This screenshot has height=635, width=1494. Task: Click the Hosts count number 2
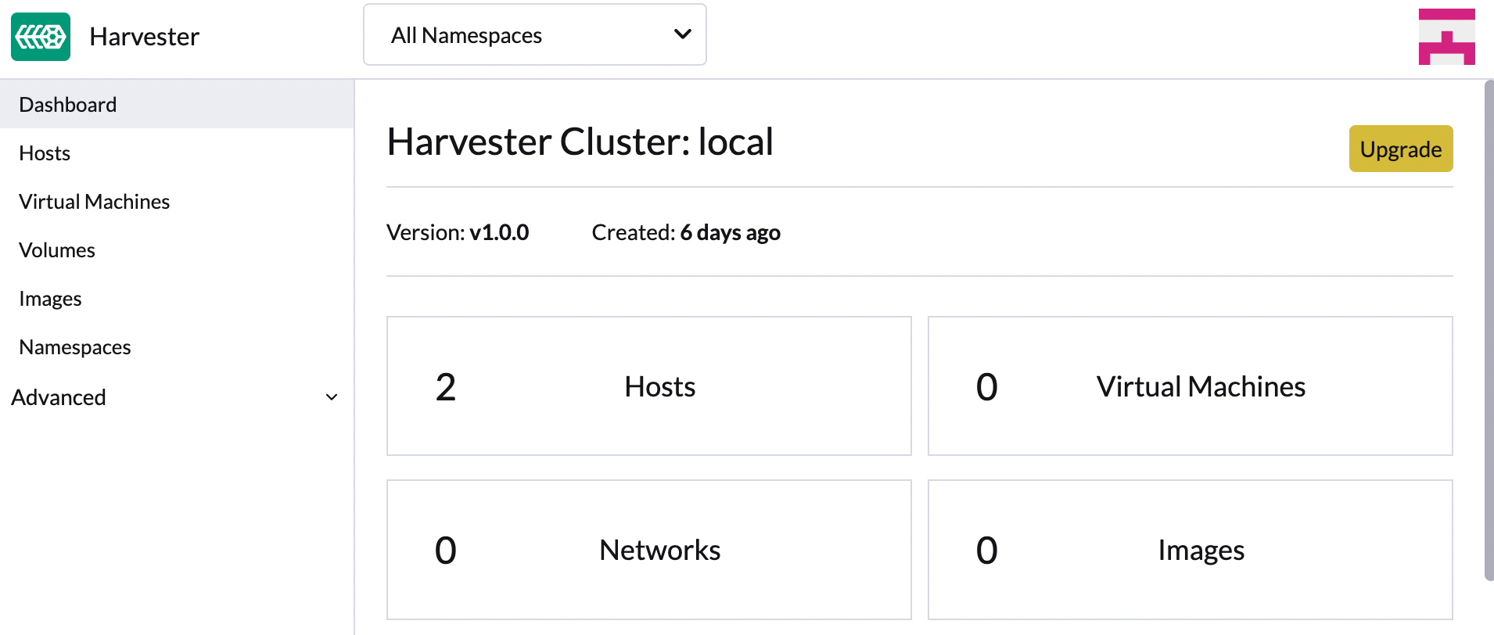pos(446,387)
